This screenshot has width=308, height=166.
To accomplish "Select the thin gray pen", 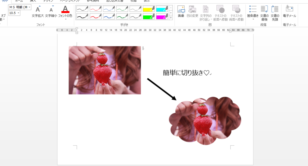I will (x=135, y=9).
